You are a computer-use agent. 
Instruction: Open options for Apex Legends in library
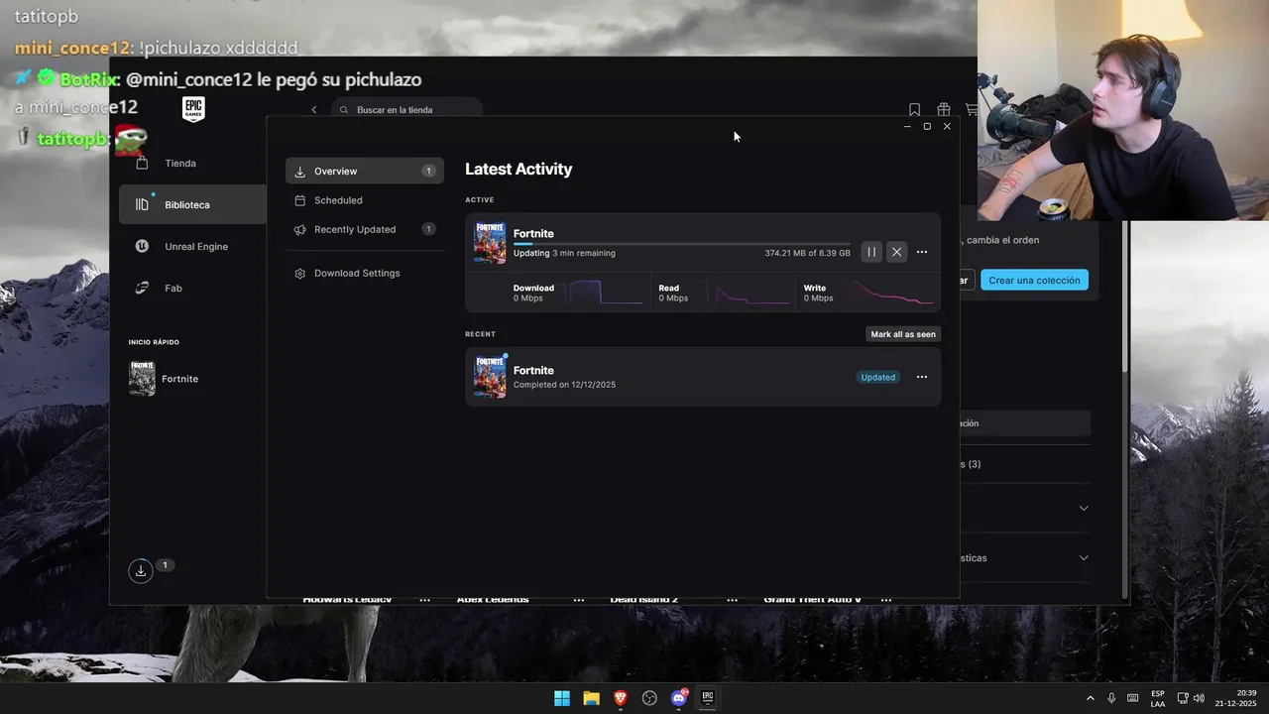(579, 600)
